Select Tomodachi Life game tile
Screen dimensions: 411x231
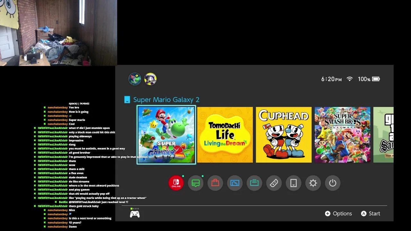coord(225,135)
